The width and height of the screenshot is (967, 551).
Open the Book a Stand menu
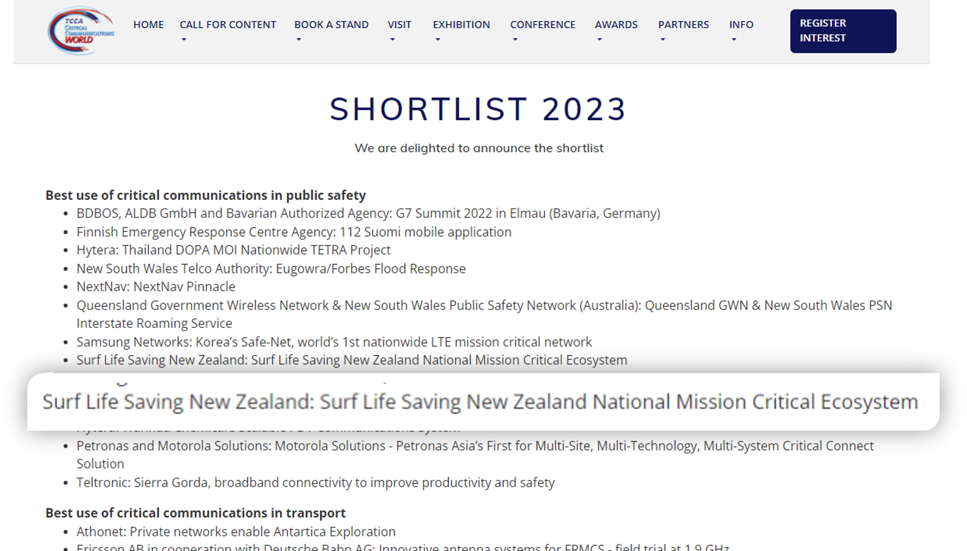(x=331, y=25)
